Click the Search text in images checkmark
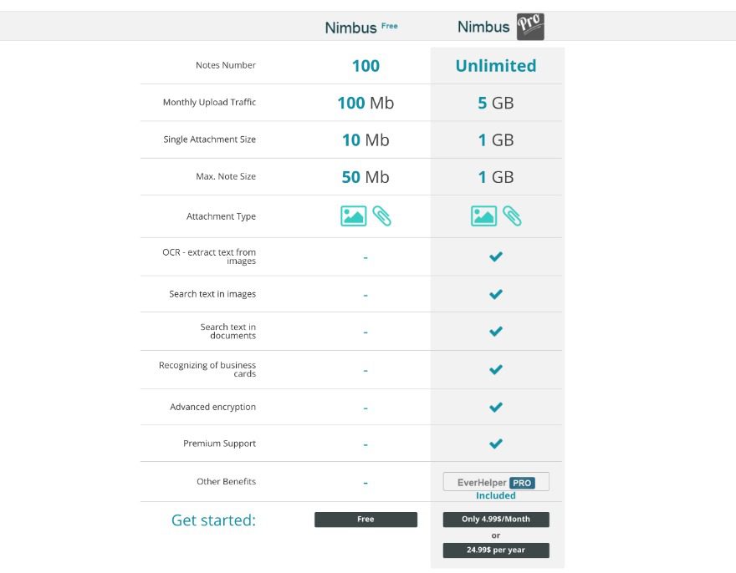This screenshot has width=736, height=573. [496, 294]
